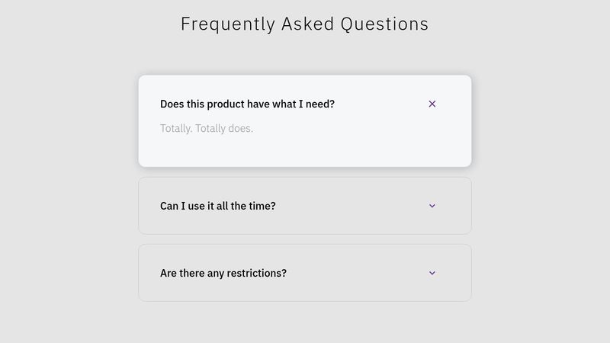Open the 'Are there any restrictions?' question
This screenshot has height=343, width=610.
coord(305,273)
